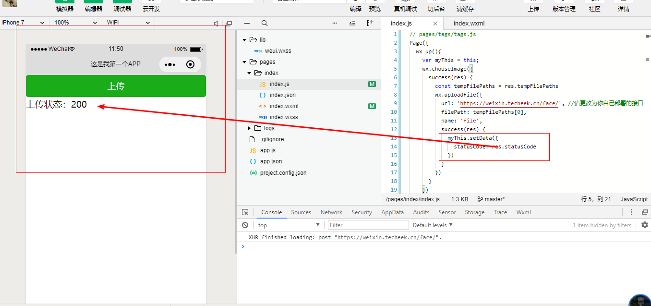Click the mini program capsule menu dots

[x=170, y=64]
